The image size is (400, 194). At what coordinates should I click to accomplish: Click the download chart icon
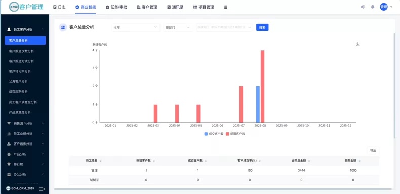pyautogui.click(x=357, y=44)
